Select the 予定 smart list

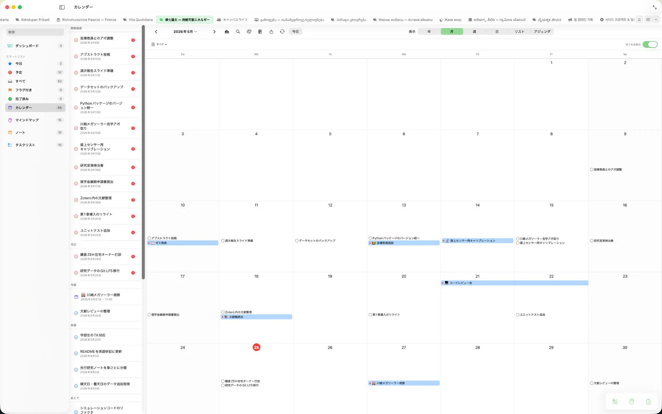(x=35, y=72)
